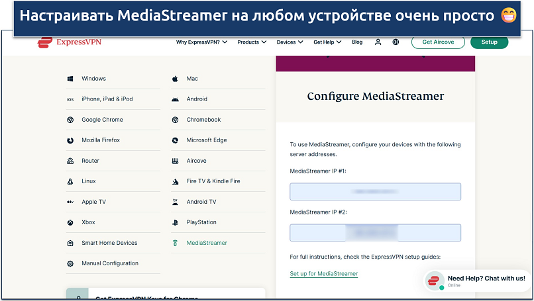Click the Get Aircove button

438,42
